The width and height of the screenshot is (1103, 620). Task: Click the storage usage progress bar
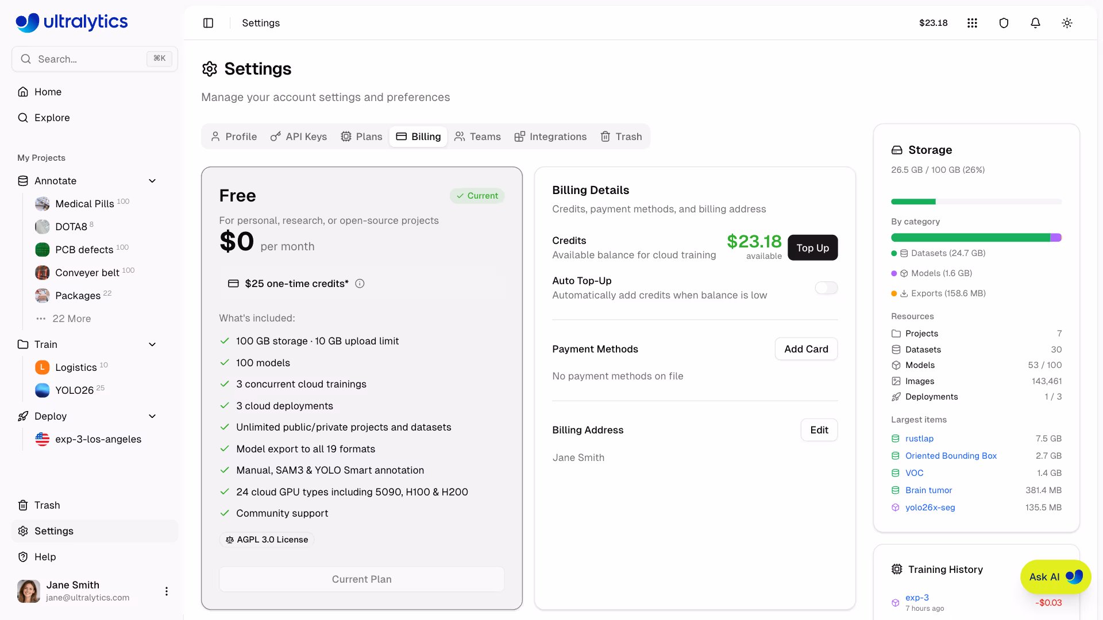976,201
